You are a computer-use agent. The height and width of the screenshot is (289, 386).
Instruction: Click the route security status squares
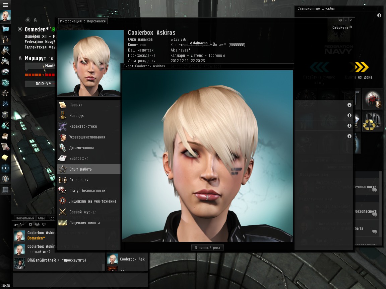pos(40,75)
